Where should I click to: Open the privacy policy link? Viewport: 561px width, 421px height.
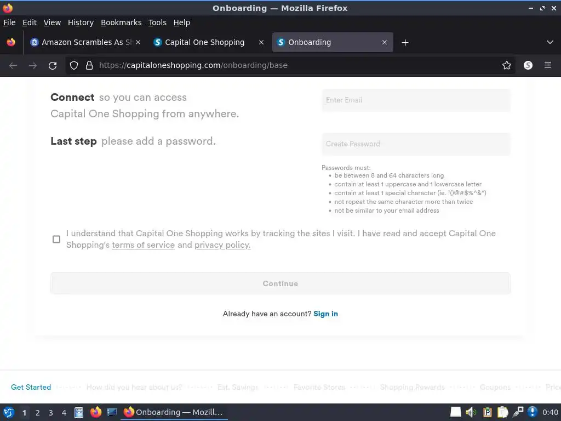click(x=222, y=245)
